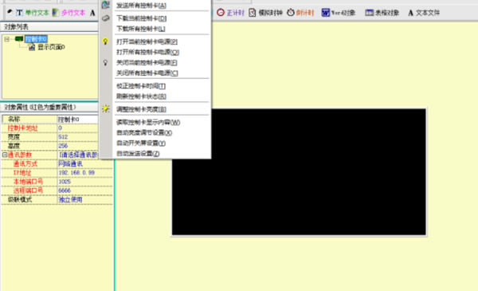The width and height of the screenshot is (478, 291).
Task: Insert a 正计时 count-up timer object
Action: tap(230, 13)
